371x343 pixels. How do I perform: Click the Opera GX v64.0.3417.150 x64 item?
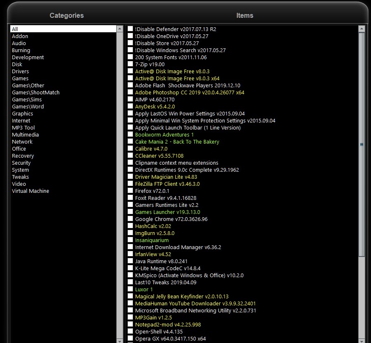pos(170,339)
